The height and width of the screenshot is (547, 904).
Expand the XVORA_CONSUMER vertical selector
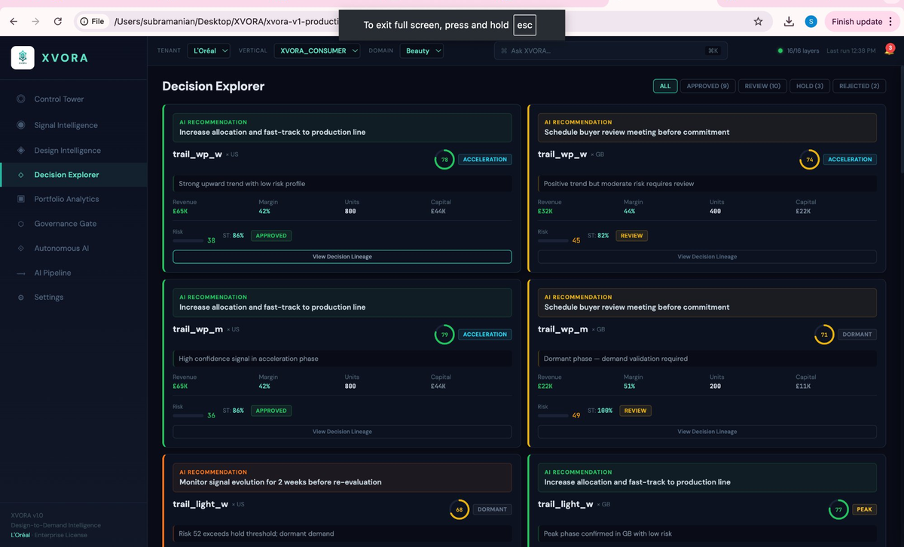pyautogui.click(x=316, y=50)
